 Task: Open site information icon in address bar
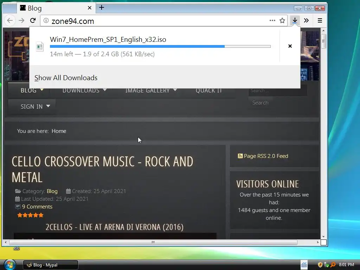[46, 20]
